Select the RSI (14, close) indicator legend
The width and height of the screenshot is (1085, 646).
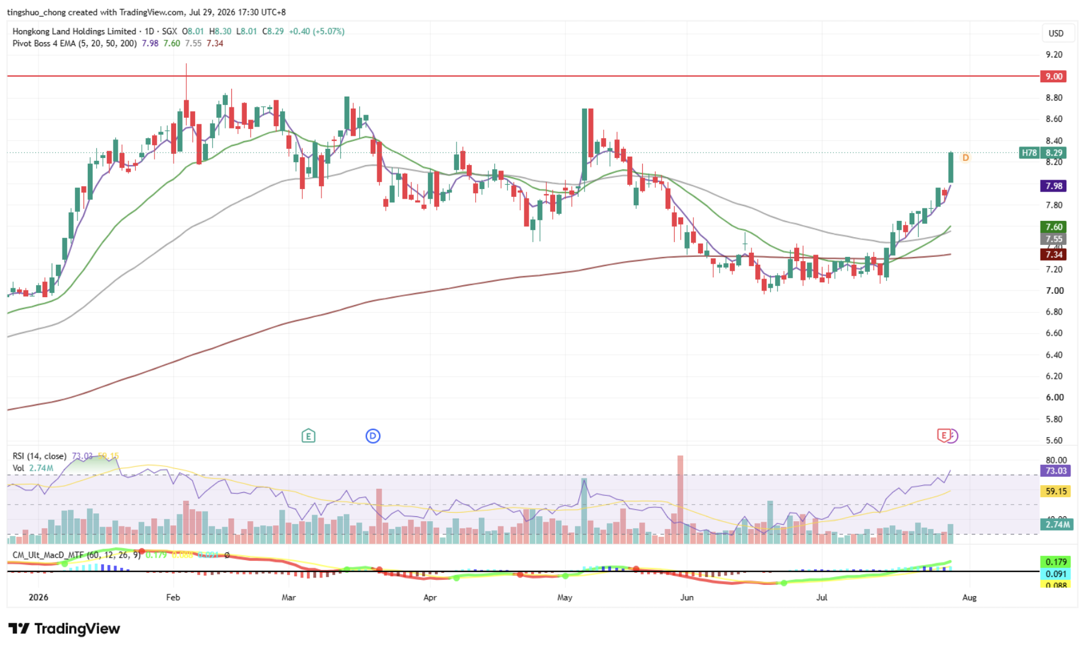click(x=40, y=456)
